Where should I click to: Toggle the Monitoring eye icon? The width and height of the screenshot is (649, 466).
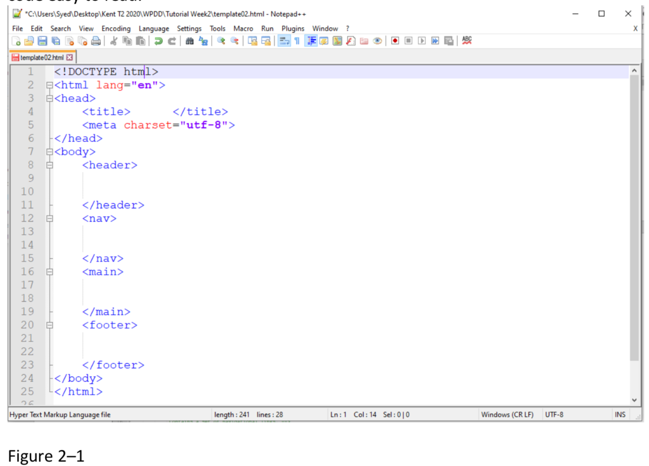378,41
